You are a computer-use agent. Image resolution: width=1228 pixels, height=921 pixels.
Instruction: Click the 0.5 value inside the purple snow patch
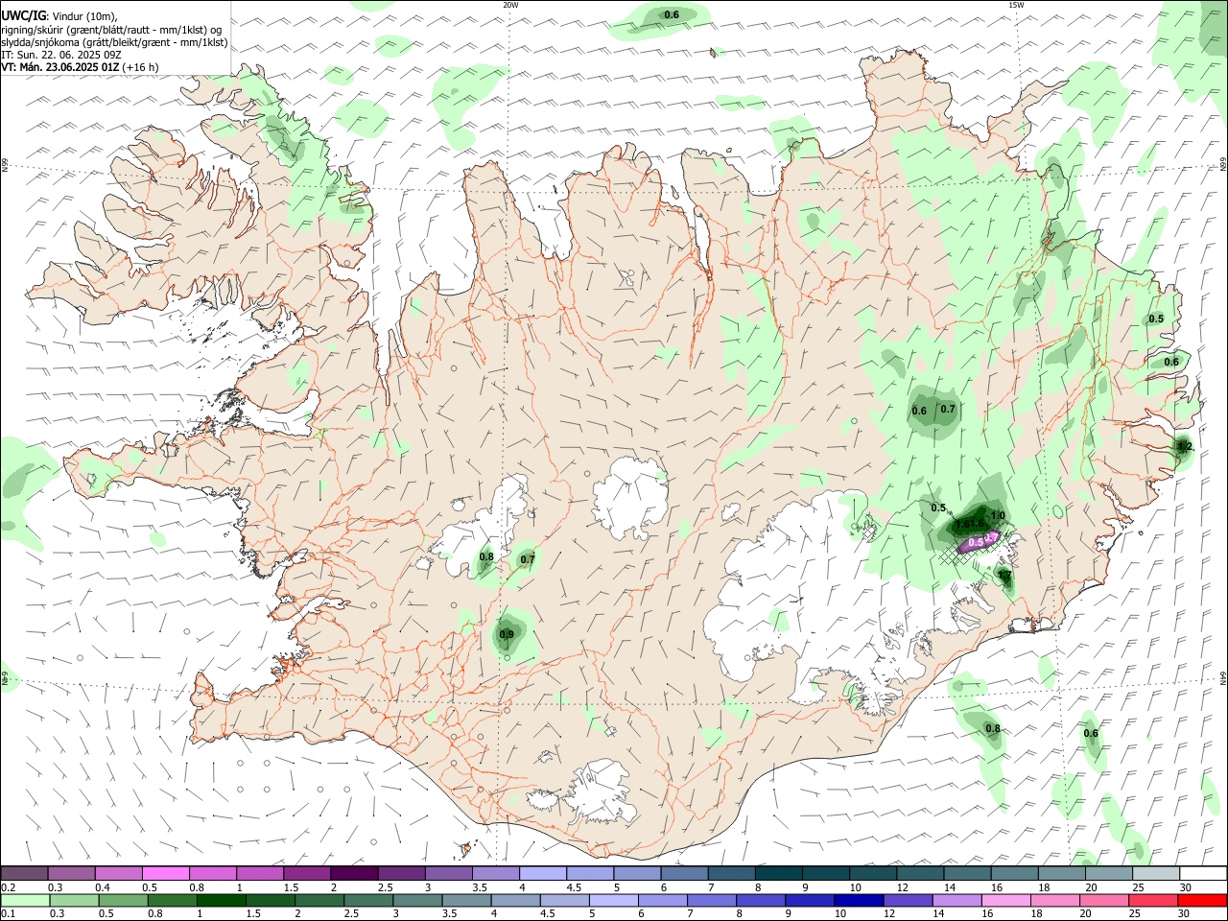[x=976, y=542]
